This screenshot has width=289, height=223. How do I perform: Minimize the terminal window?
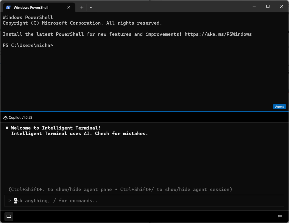click(254, 6)
